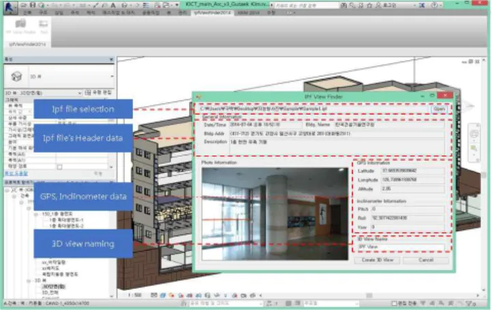Open the Revit application menu logo

pyautogui.click(x=10, y=7)
